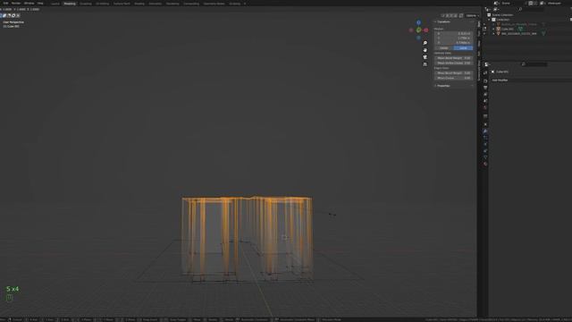Expand the Cube.001 row in outliner
This screenshot has height=322, width=572.
tap(493, 29)
